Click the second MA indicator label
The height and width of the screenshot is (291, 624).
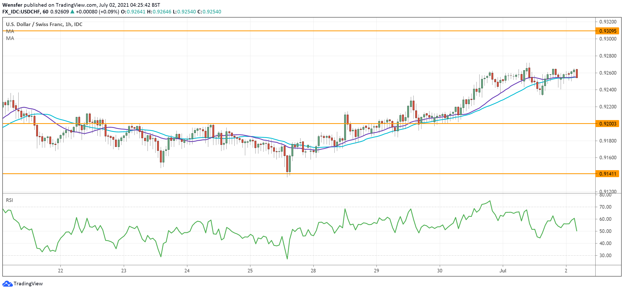(x=10, y=38)
